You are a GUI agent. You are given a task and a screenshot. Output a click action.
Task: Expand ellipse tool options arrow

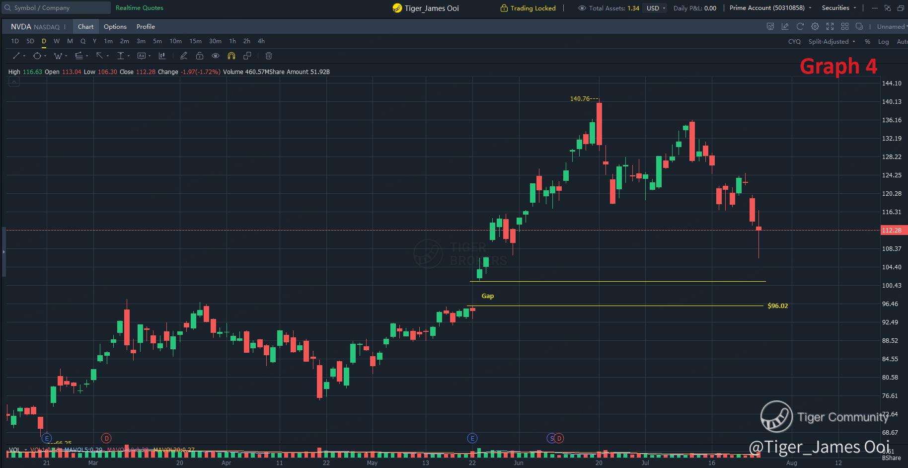coord(45,56)
